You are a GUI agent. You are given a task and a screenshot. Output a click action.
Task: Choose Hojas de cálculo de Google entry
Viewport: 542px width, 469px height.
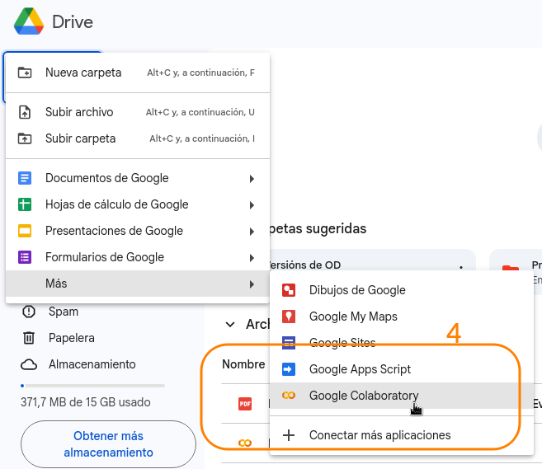[138, 204]
